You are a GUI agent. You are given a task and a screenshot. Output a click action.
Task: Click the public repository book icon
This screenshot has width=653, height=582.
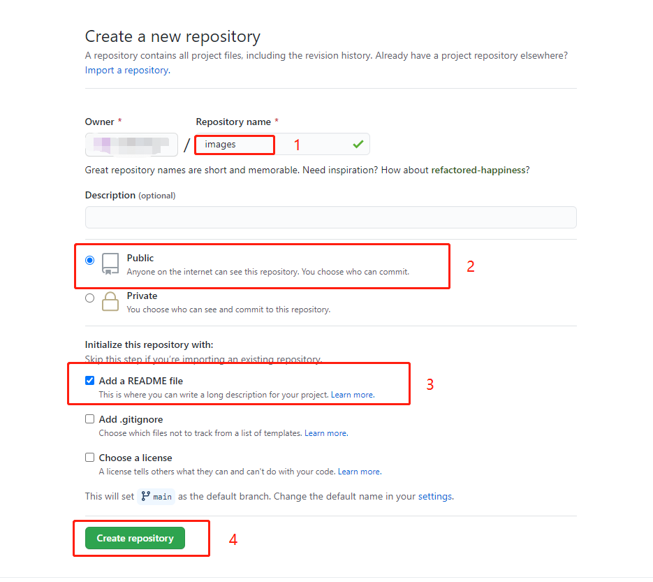tap(110, 264)
